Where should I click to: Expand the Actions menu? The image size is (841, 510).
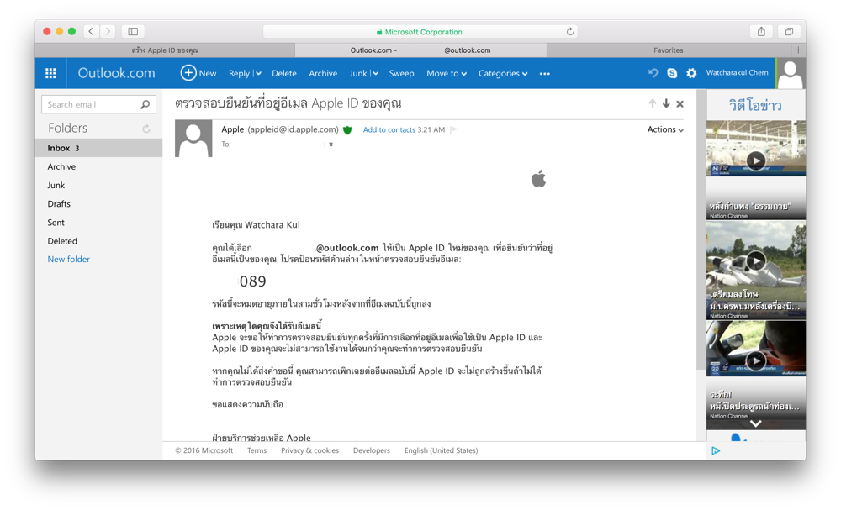pyautogui.click(x=664, y=129)
